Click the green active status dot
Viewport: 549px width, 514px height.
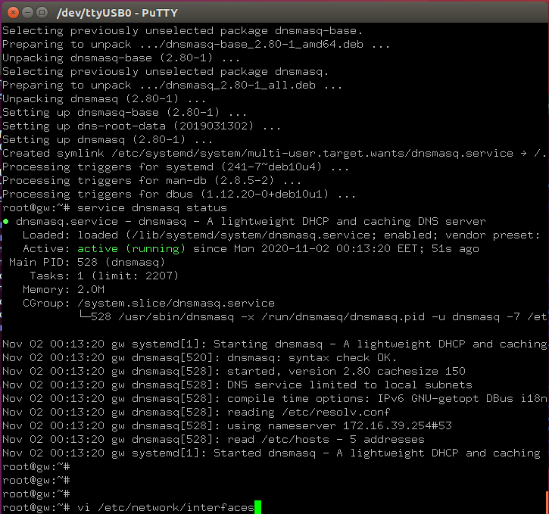[x=6, y=222]
